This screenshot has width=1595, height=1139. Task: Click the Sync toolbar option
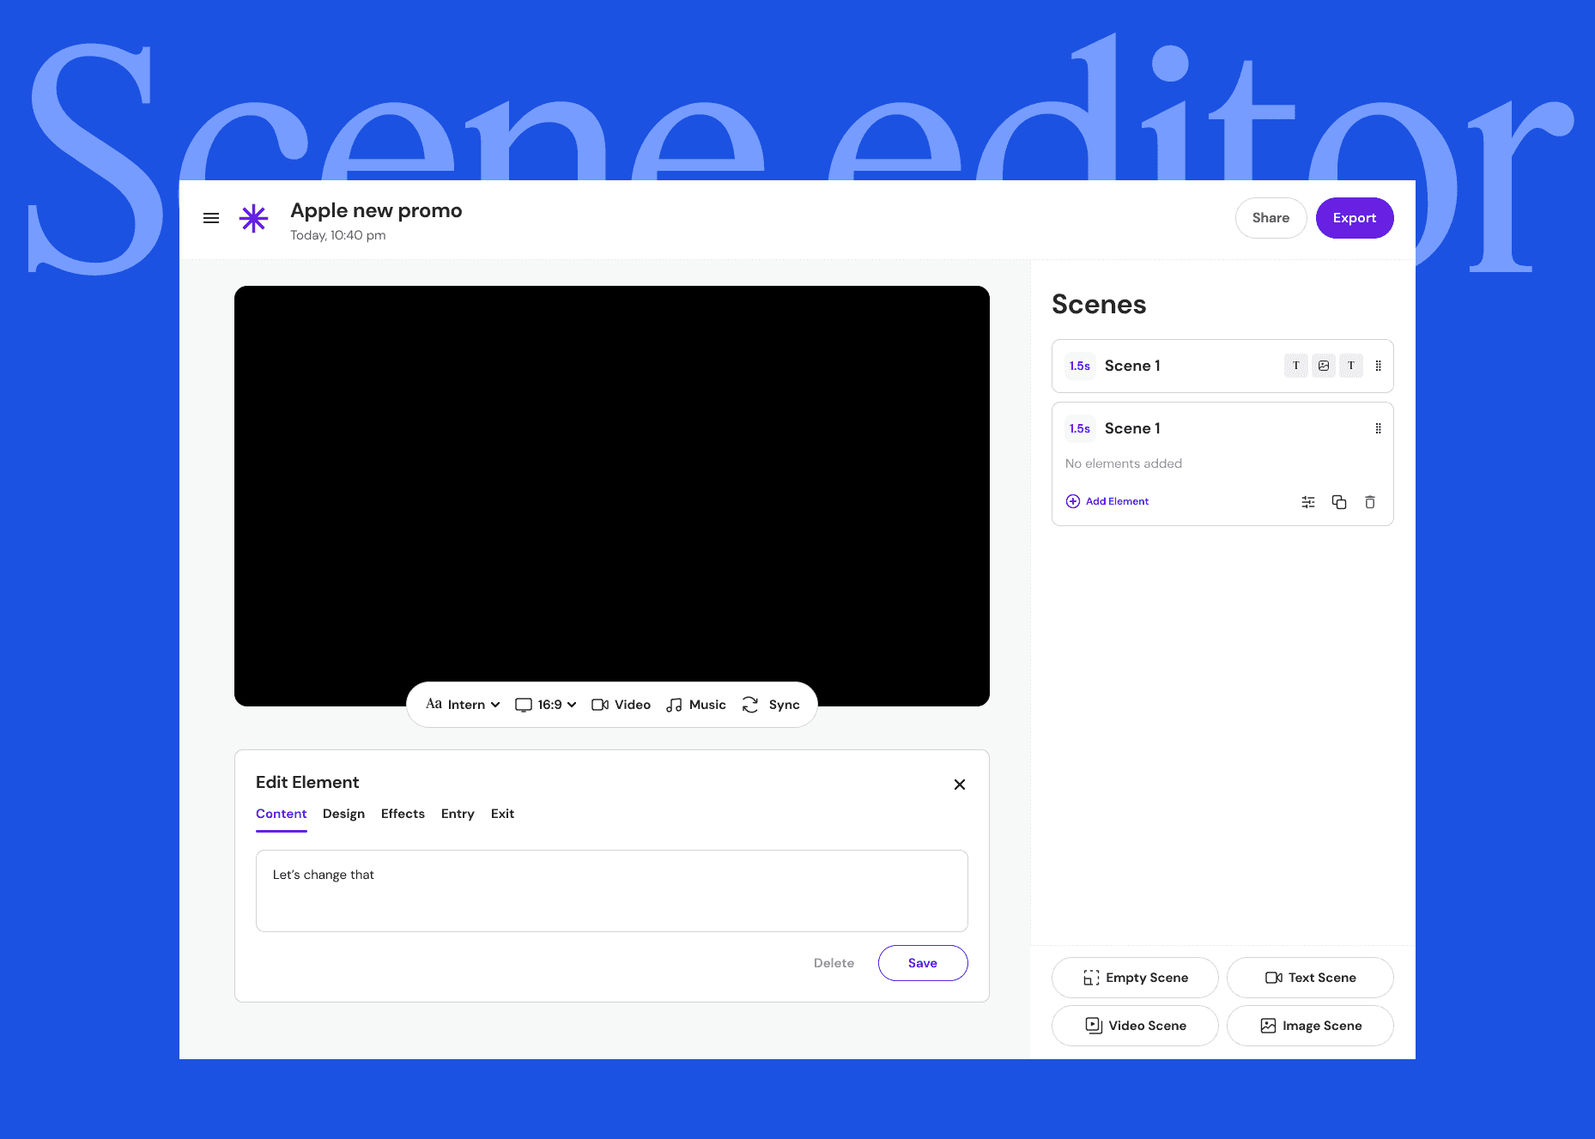coord(771,705)
